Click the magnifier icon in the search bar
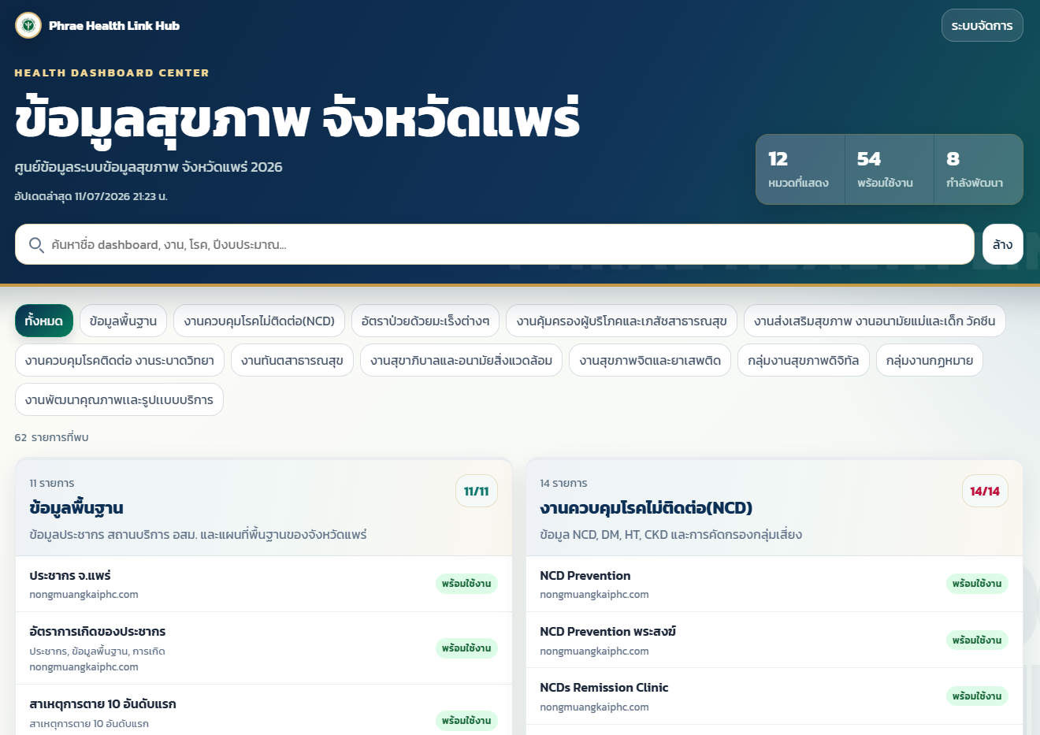Screen dimensions: 1040x735 tap(36, 245)
